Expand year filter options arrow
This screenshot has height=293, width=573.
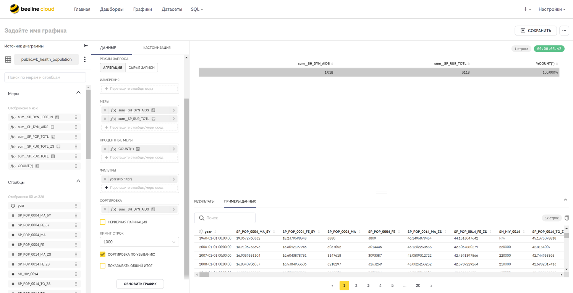point(174,179)
